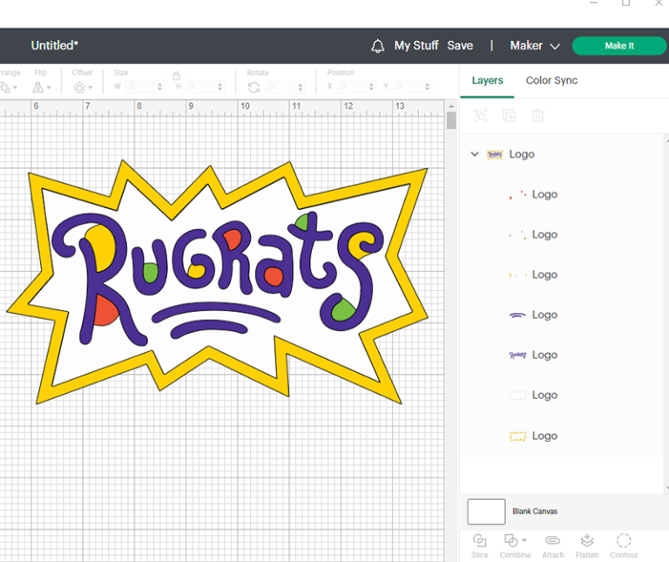This screenshot has height=562, width=669.
Task: Open the Flip dropdown
Action: (x=42, y=87)
